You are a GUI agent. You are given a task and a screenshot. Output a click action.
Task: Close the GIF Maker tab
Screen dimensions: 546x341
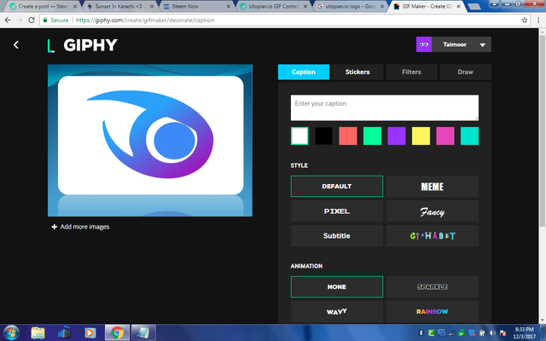pyautogui.click(x=459, y=6)
